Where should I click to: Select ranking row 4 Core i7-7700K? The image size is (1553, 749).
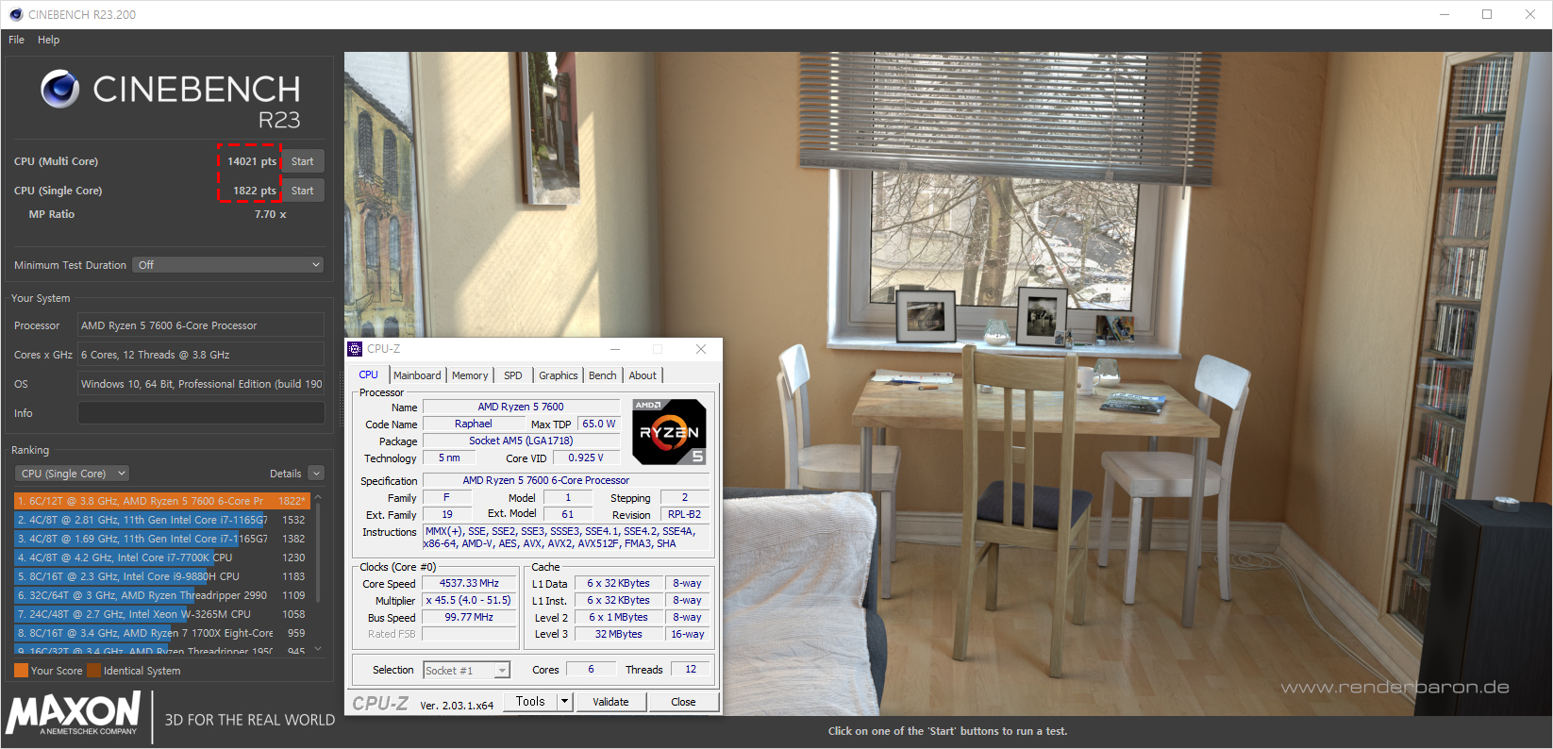pyautogui.click(x=162, y=558)
